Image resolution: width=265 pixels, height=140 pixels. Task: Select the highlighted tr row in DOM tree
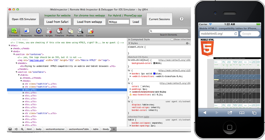(x=67, y=90)
